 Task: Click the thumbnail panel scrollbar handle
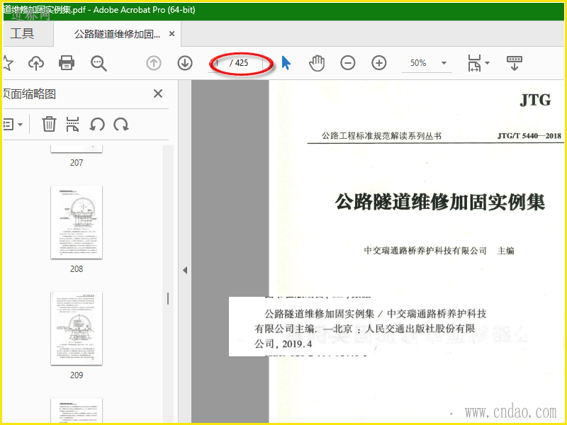tap(168, 298)
